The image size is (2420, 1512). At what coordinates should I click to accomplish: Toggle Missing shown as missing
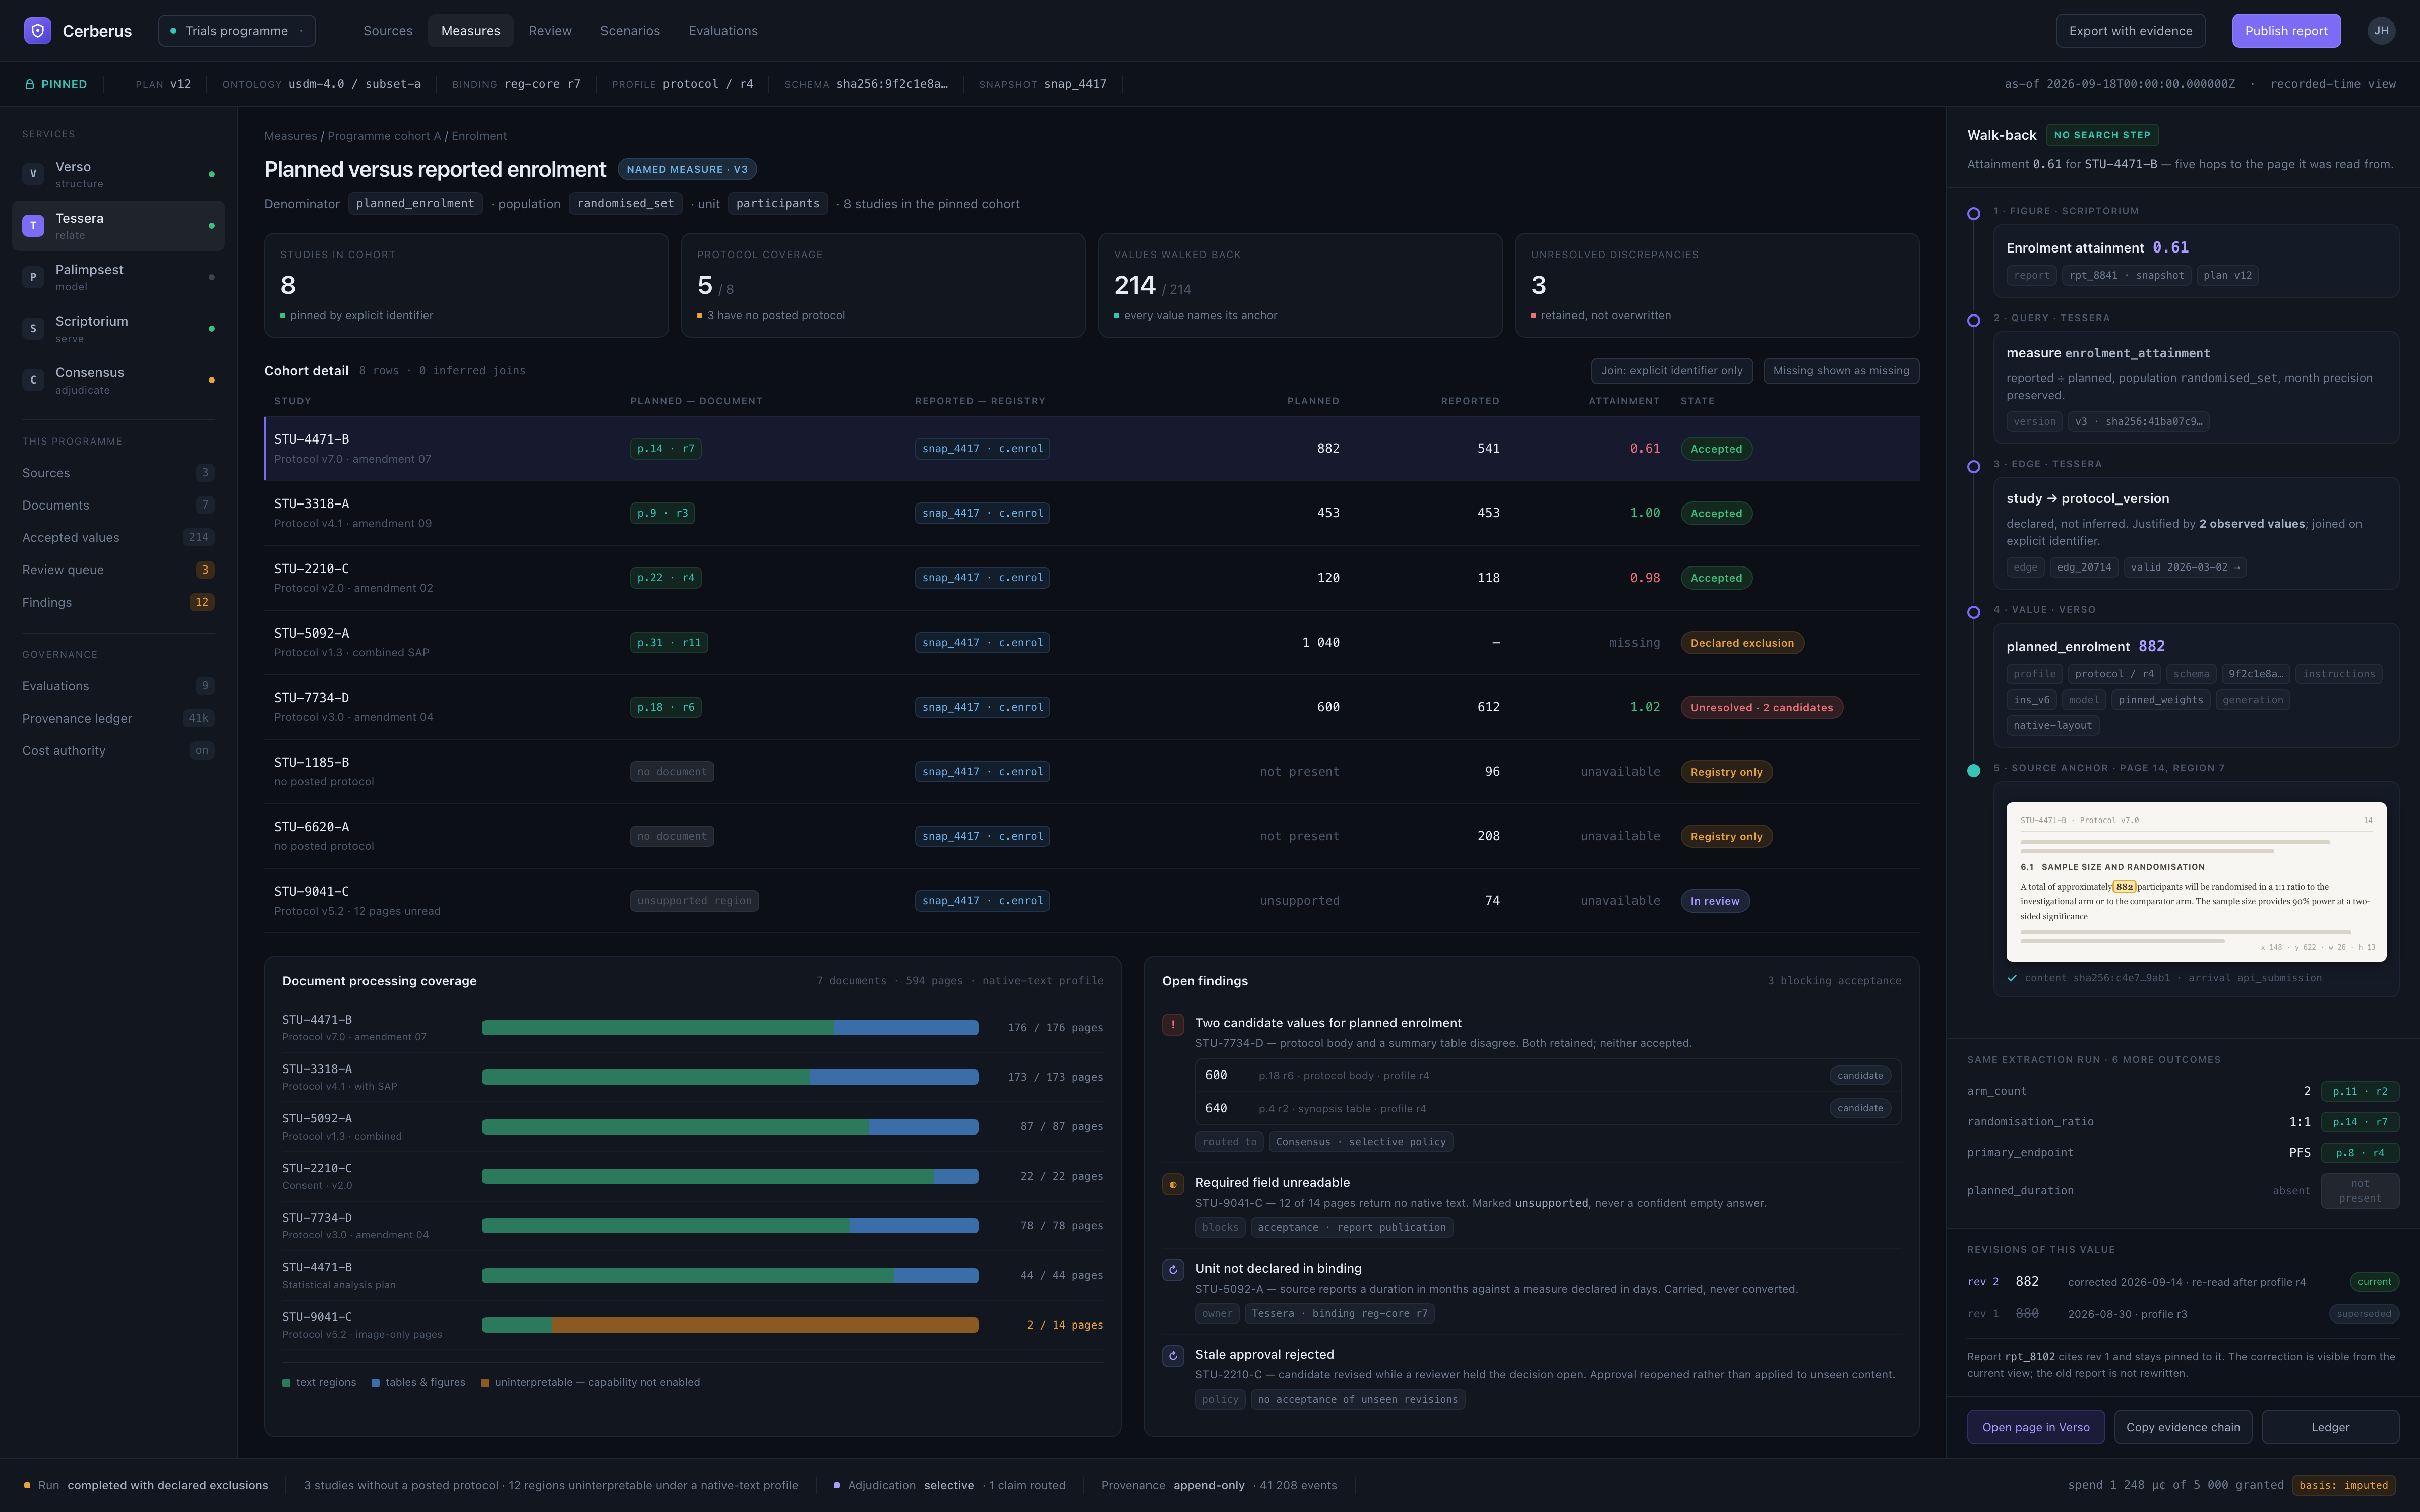(x=1840, y=371)
